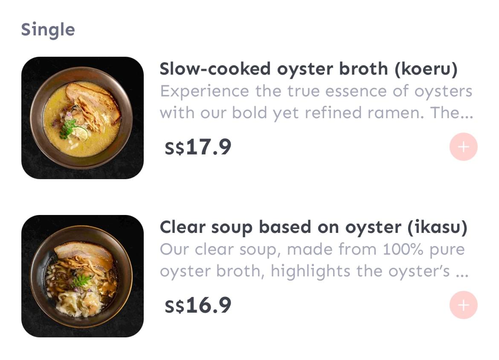Click the "Experience the true essence of oysters" line

tap(316, 92)
